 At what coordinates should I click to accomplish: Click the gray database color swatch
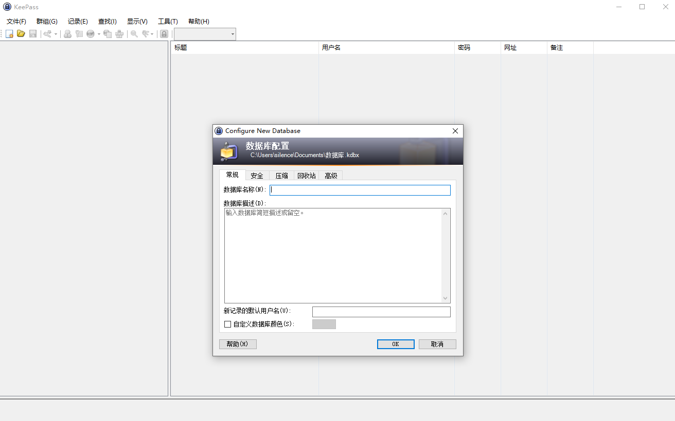324,324
